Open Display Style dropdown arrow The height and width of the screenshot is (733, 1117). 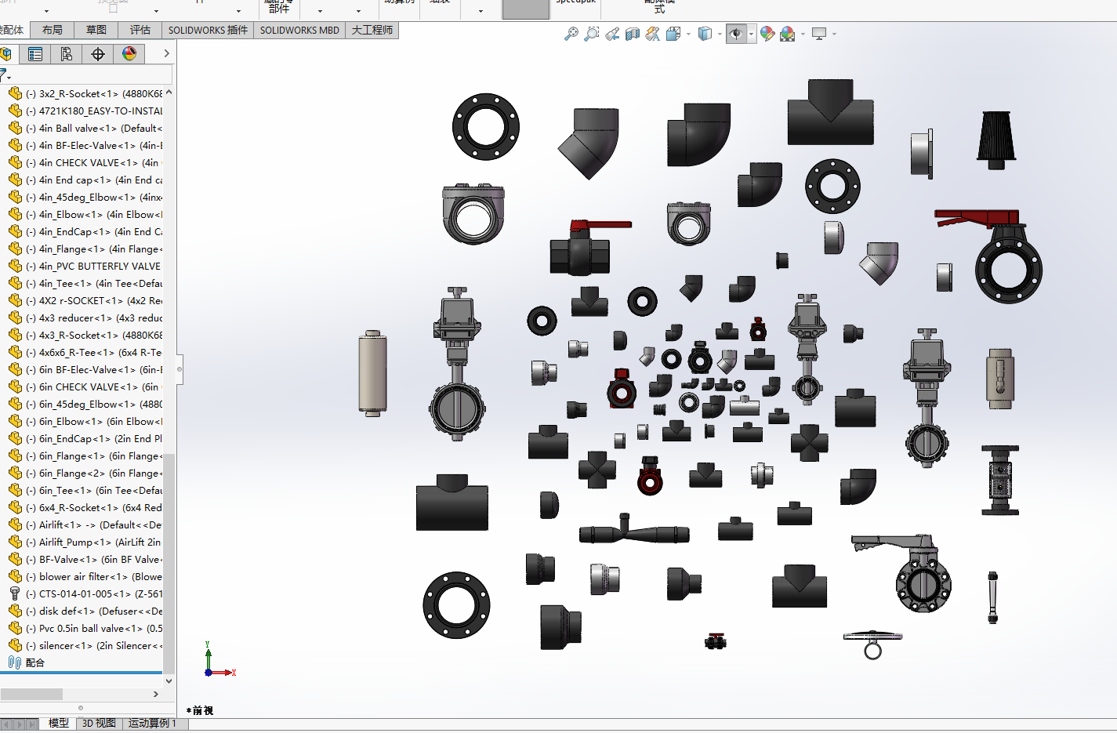(x=720, y=34)
